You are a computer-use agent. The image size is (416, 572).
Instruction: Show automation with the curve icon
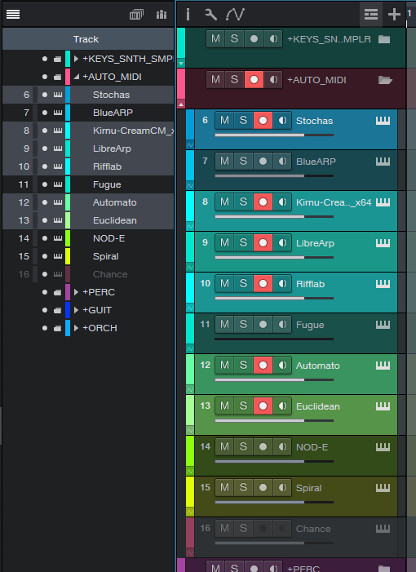point(235,15)
